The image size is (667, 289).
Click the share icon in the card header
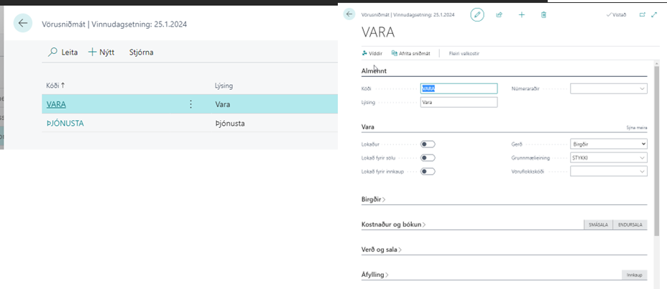(500, 14)
